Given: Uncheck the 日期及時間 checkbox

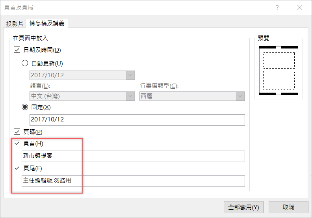Looking at the screenshot, I should (x=17, y=50).
